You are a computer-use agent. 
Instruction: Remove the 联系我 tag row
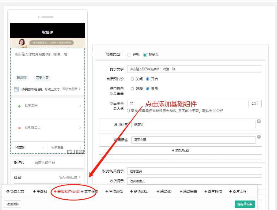(259, 121)
